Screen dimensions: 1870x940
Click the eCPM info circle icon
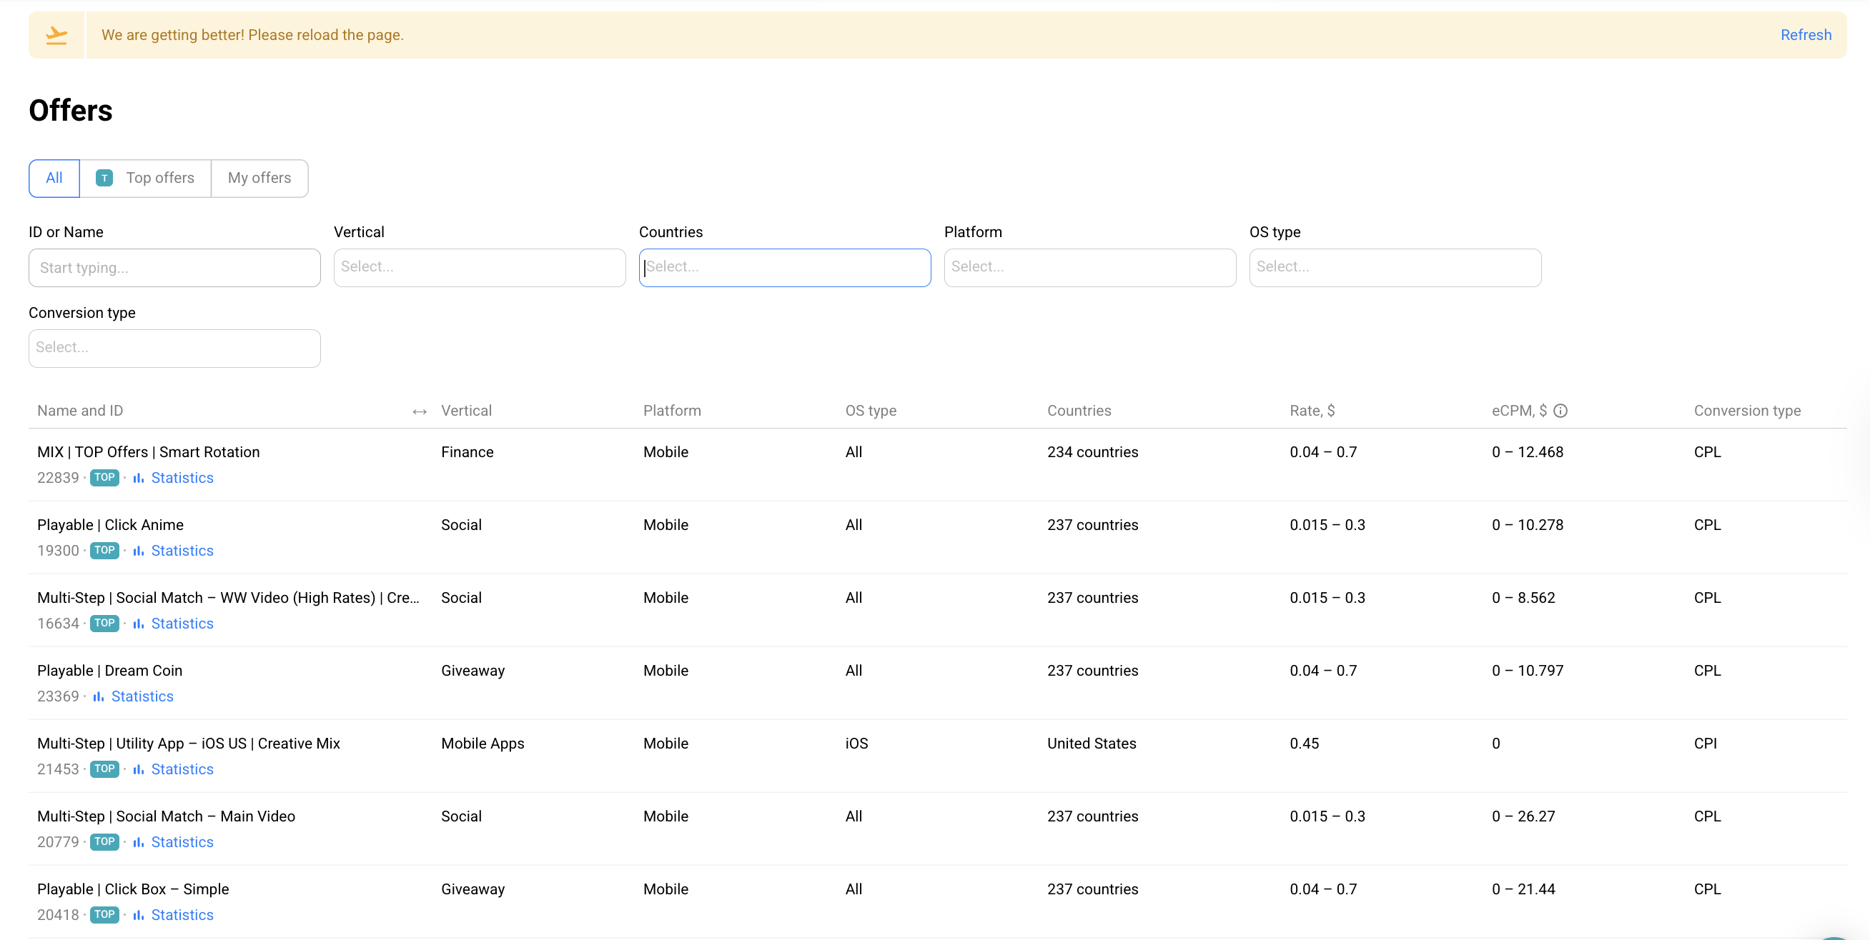pos(1560,411)
